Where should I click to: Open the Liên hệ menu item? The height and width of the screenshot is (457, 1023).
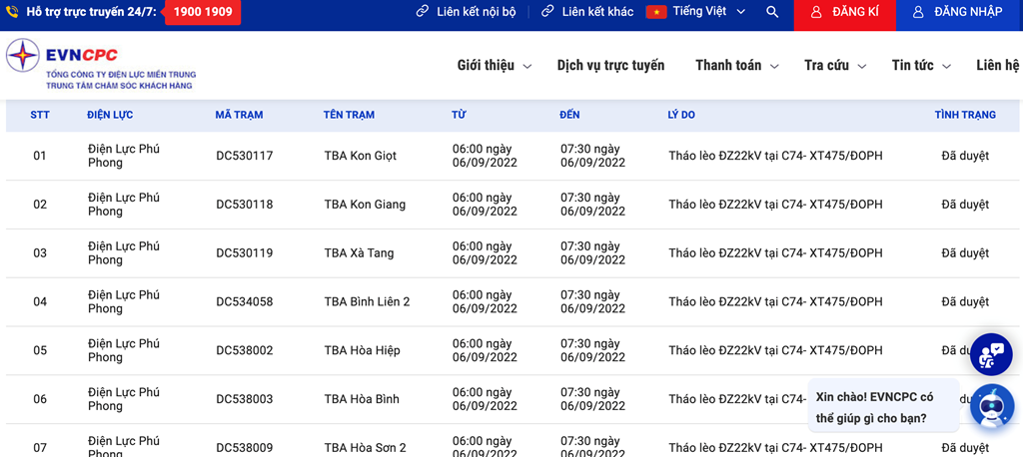click(999, 65)
